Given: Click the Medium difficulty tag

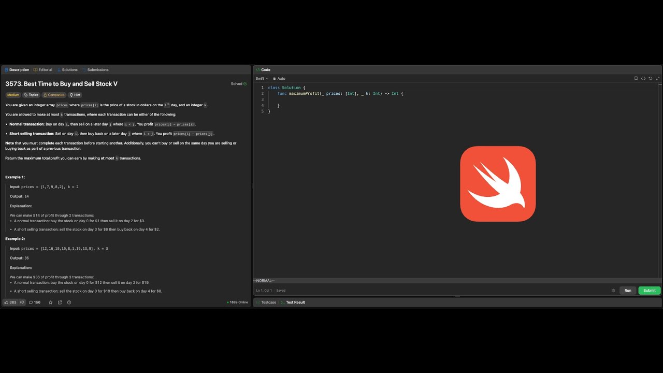Looking at the screenshot, I should tap(13, 95).
